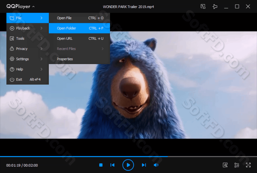Click the CTRL + O shortcut label
This screenshot has width=257, height=173.
pos(96,18)
